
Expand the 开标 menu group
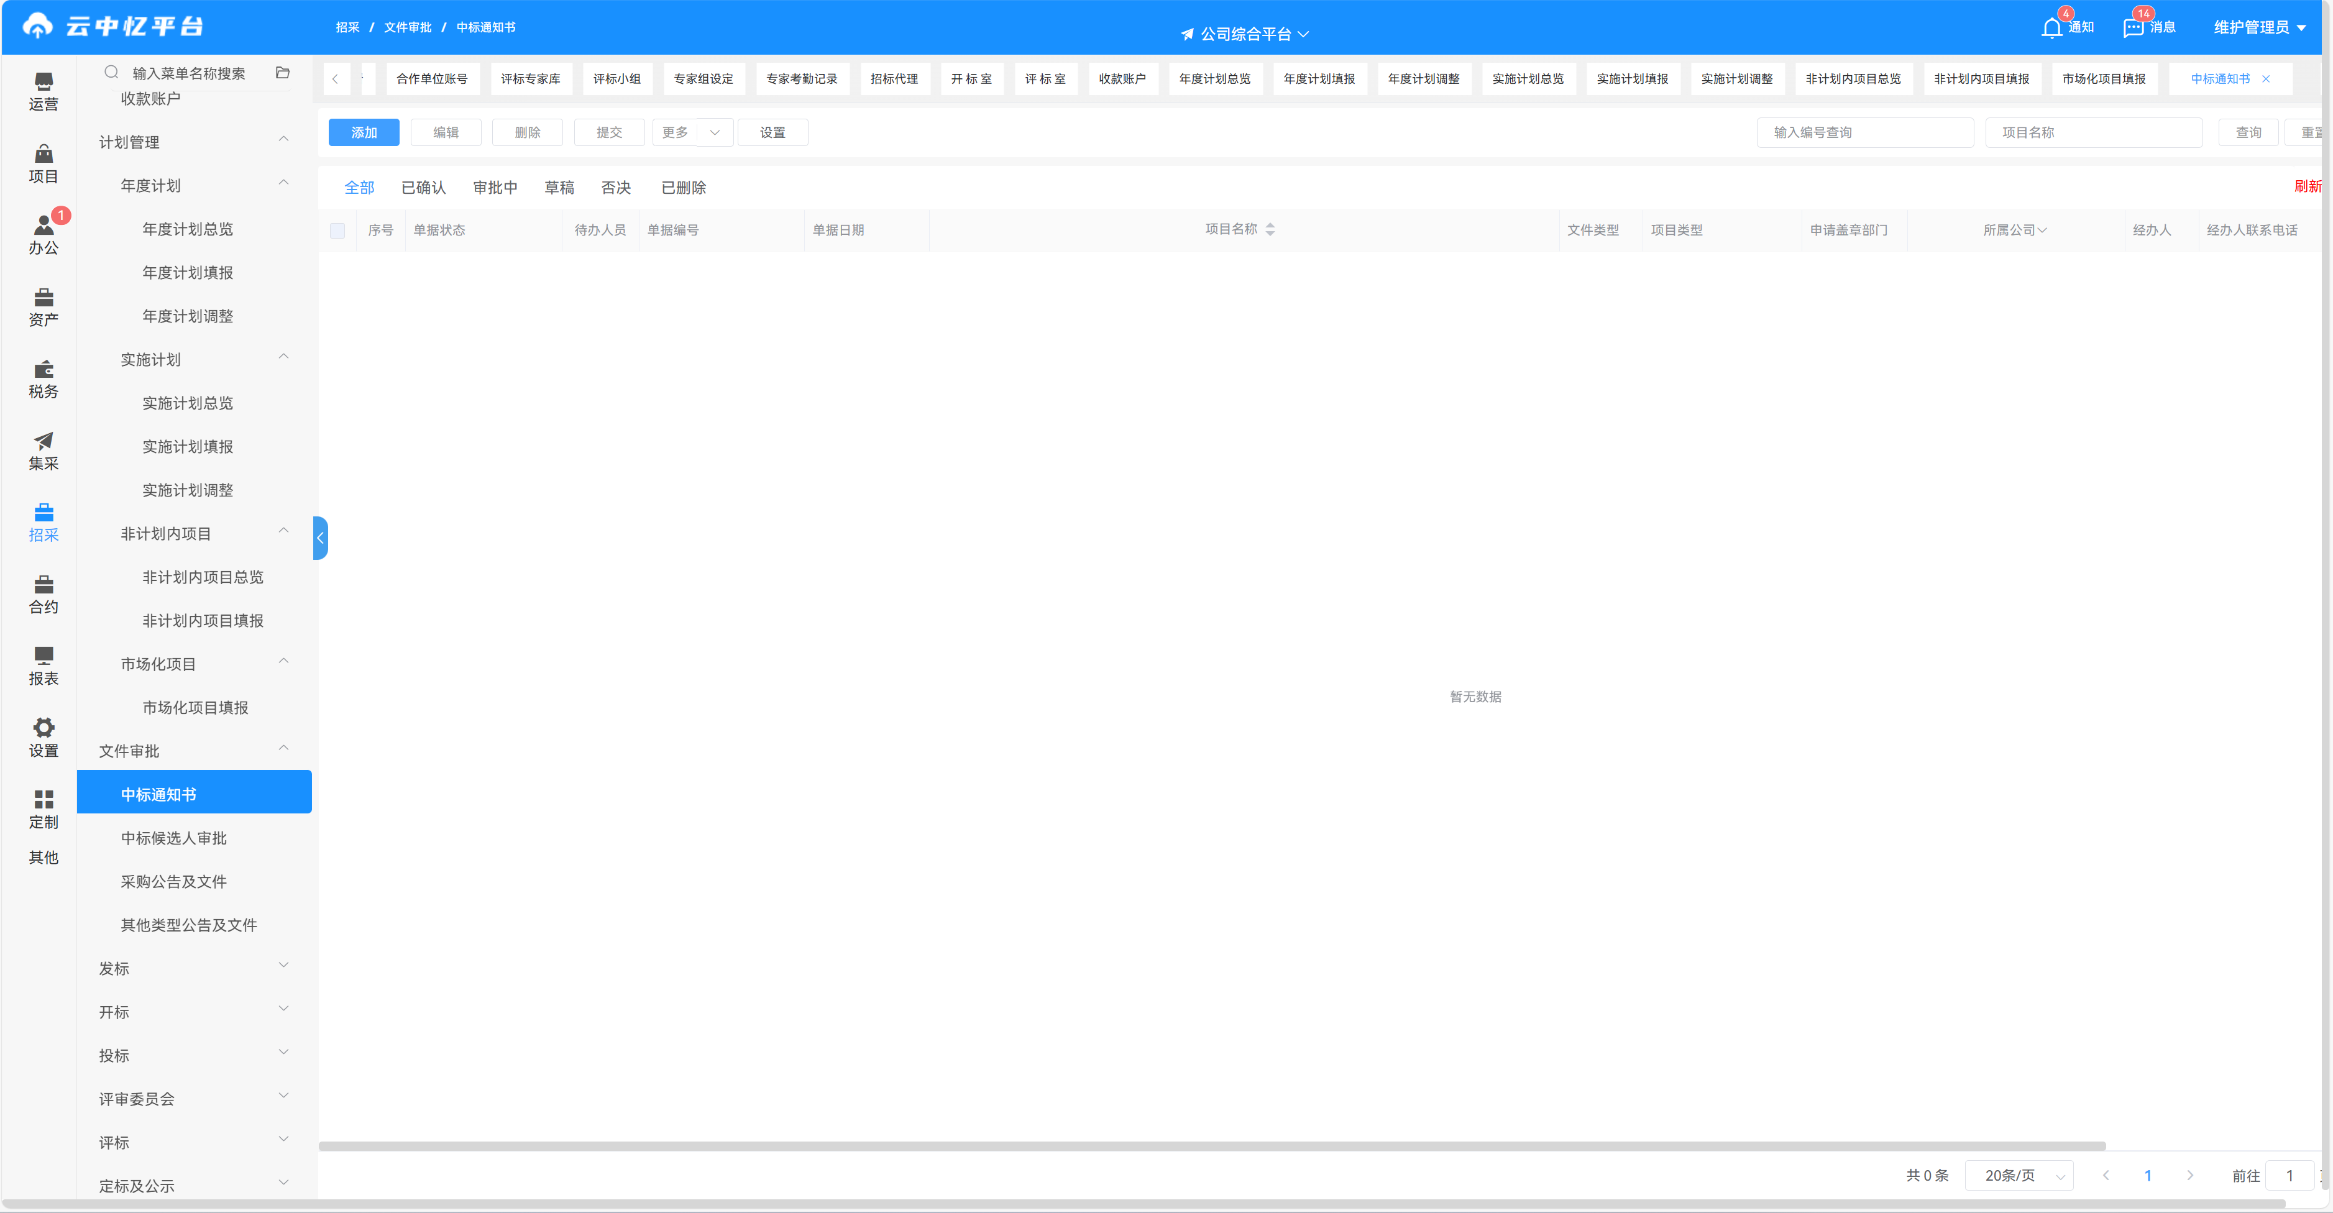click(283, 1009)
